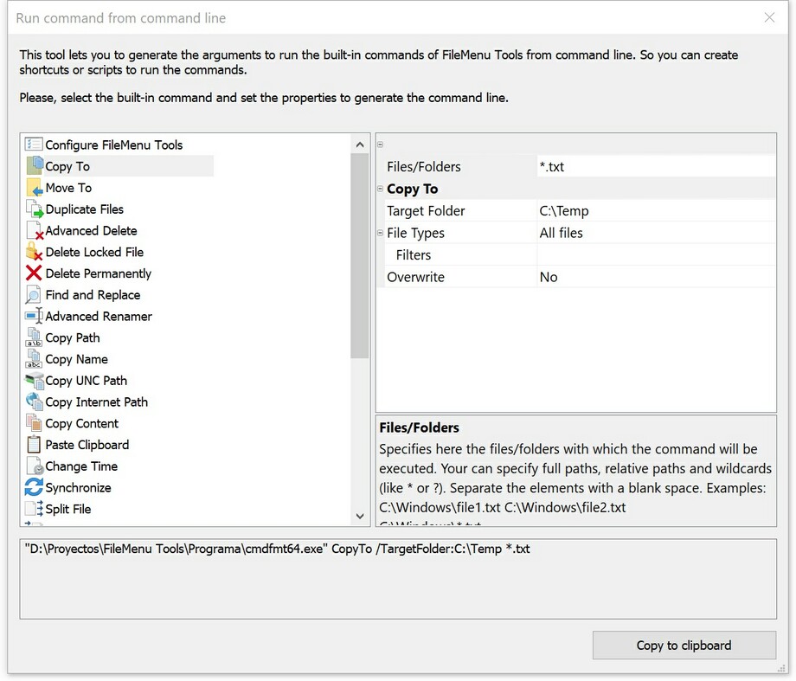The width and height of the screenshot is (796, 681).
Task: Click the Synchronize arrows icon
Action: [34, 487]
